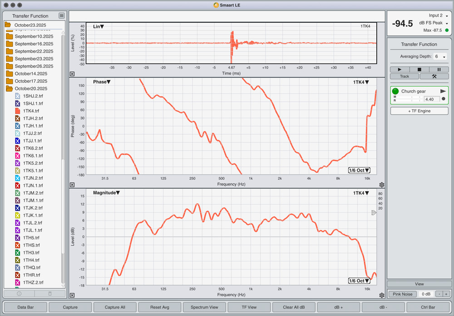The width and height of the screenshot is (454, 316).
Task: Click the info icon below file list
Action: pyautogui.click(x=19, y=294)
